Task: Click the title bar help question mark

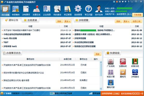Action: pyautogui.click(x=128, y=2)
